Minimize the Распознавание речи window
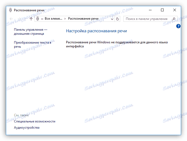The width and height of the screenshot is (187, 141). pyautogui.click(x=150, y=10)
